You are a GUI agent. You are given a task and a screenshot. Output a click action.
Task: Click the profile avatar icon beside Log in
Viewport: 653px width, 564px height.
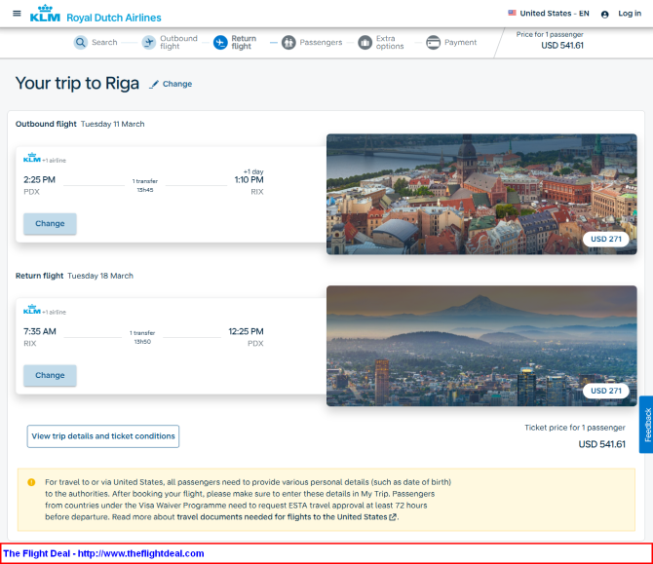604,15
